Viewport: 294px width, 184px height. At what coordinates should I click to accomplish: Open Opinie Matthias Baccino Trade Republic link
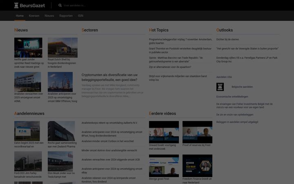(x=176, y=60)
